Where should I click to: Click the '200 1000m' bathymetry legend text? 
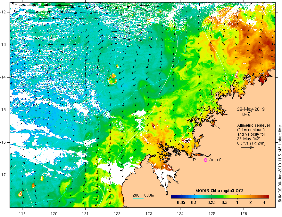pos(143,195)
